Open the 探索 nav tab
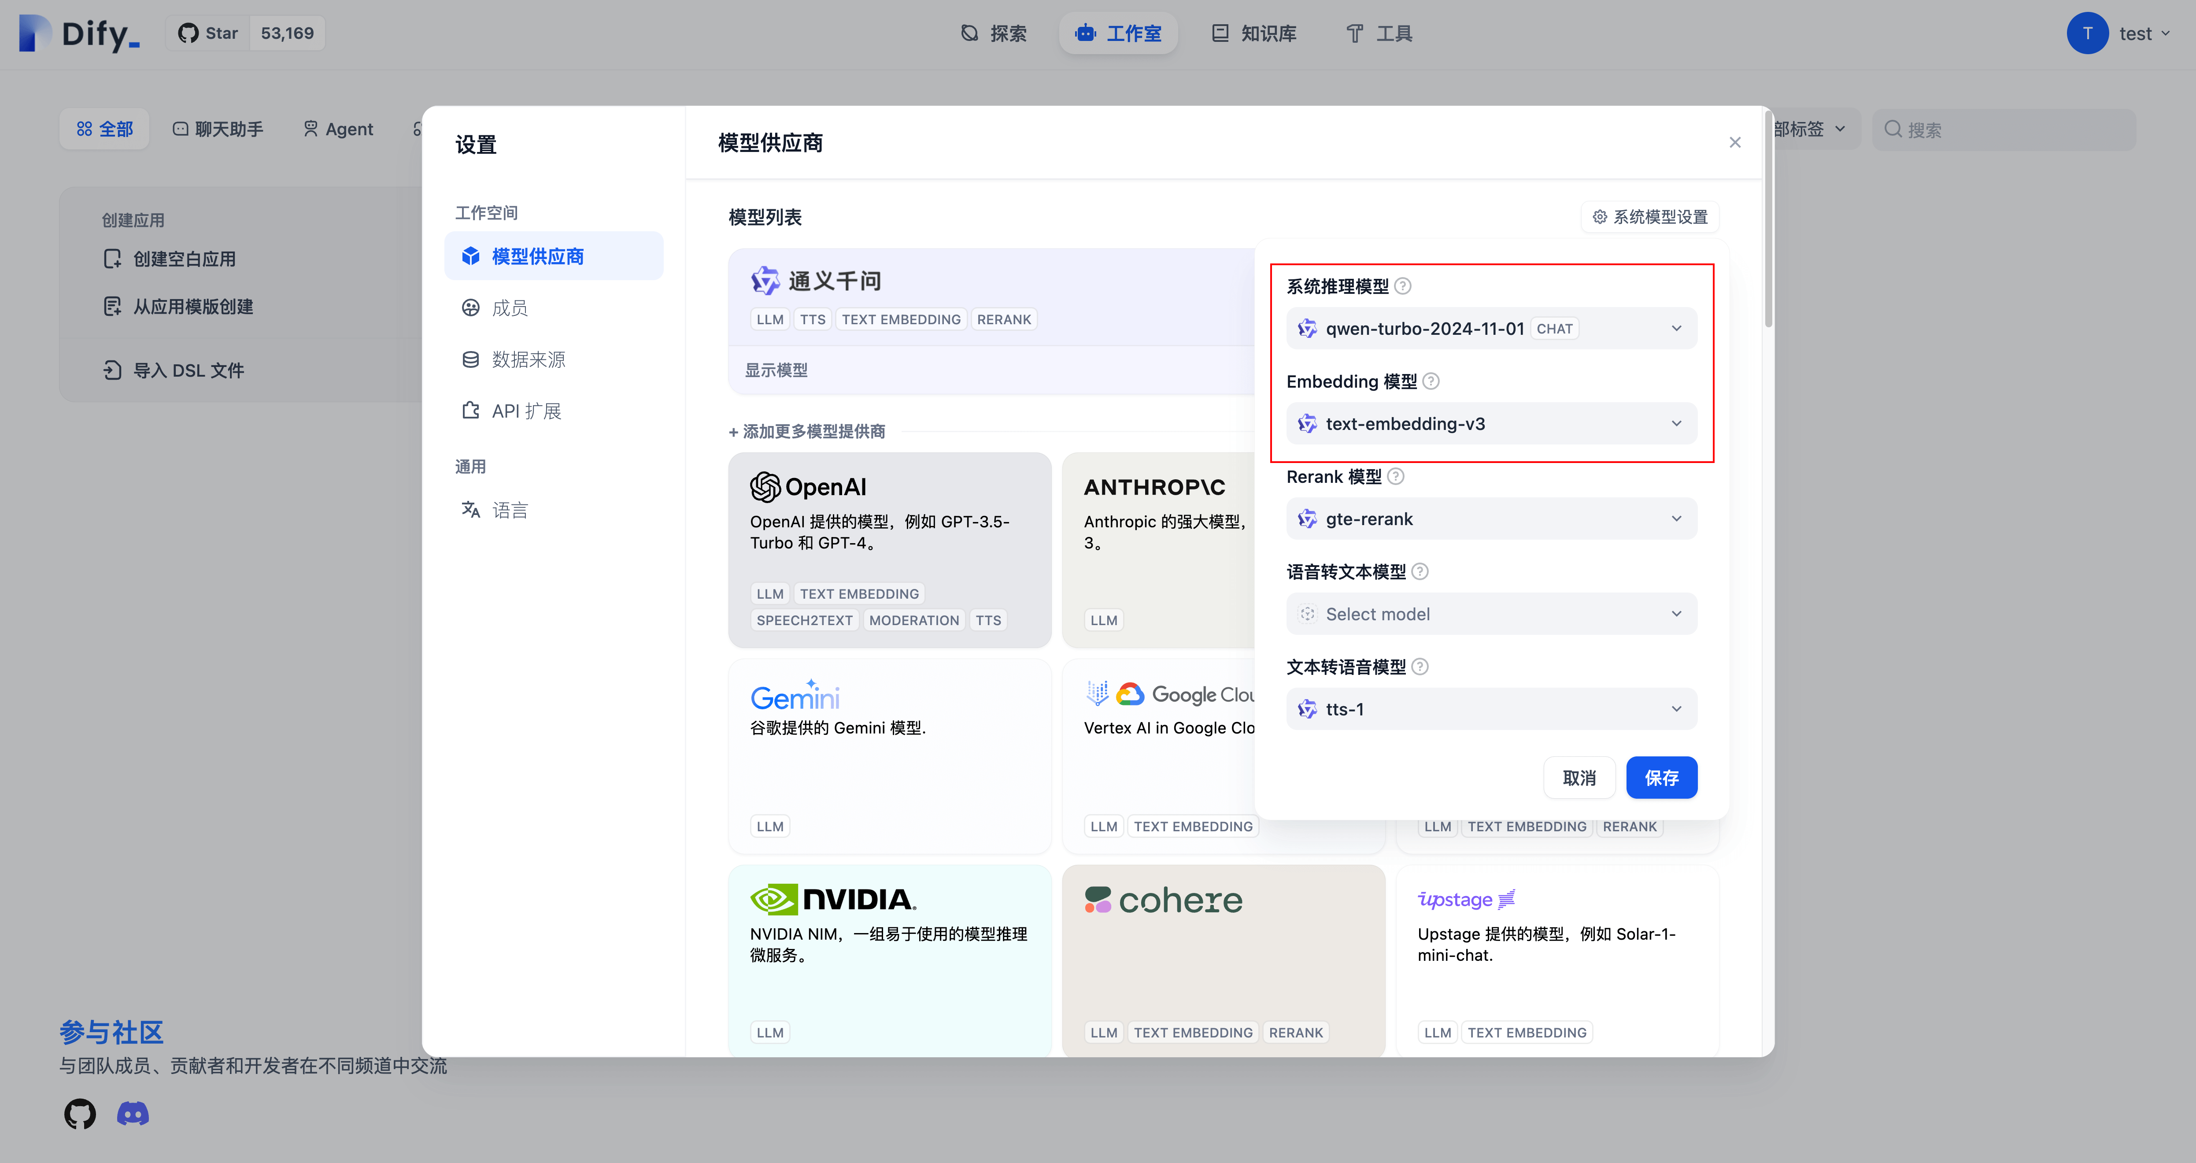The image size is (2196, 1163). [x=994, y=33]
